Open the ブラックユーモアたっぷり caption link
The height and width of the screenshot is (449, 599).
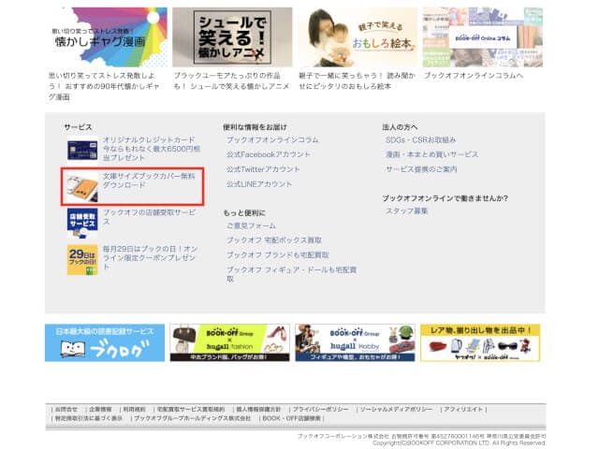tap(231, 81)
